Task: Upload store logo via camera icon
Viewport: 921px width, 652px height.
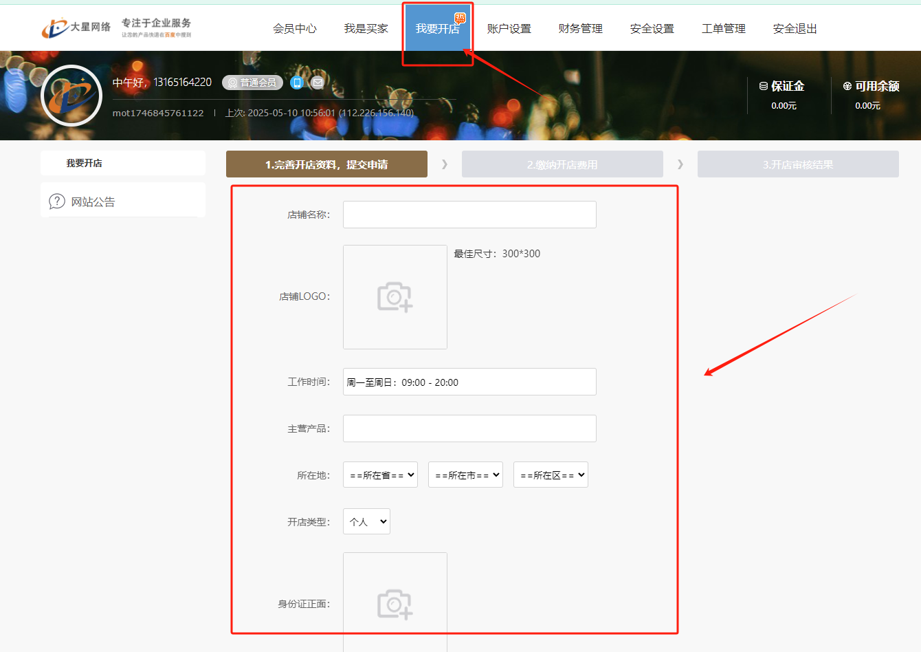Action: click(395, 297)
